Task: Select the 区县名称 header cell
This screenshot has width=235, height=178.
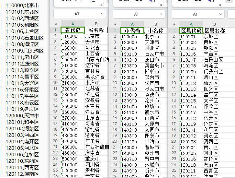Action: point(215,30)
